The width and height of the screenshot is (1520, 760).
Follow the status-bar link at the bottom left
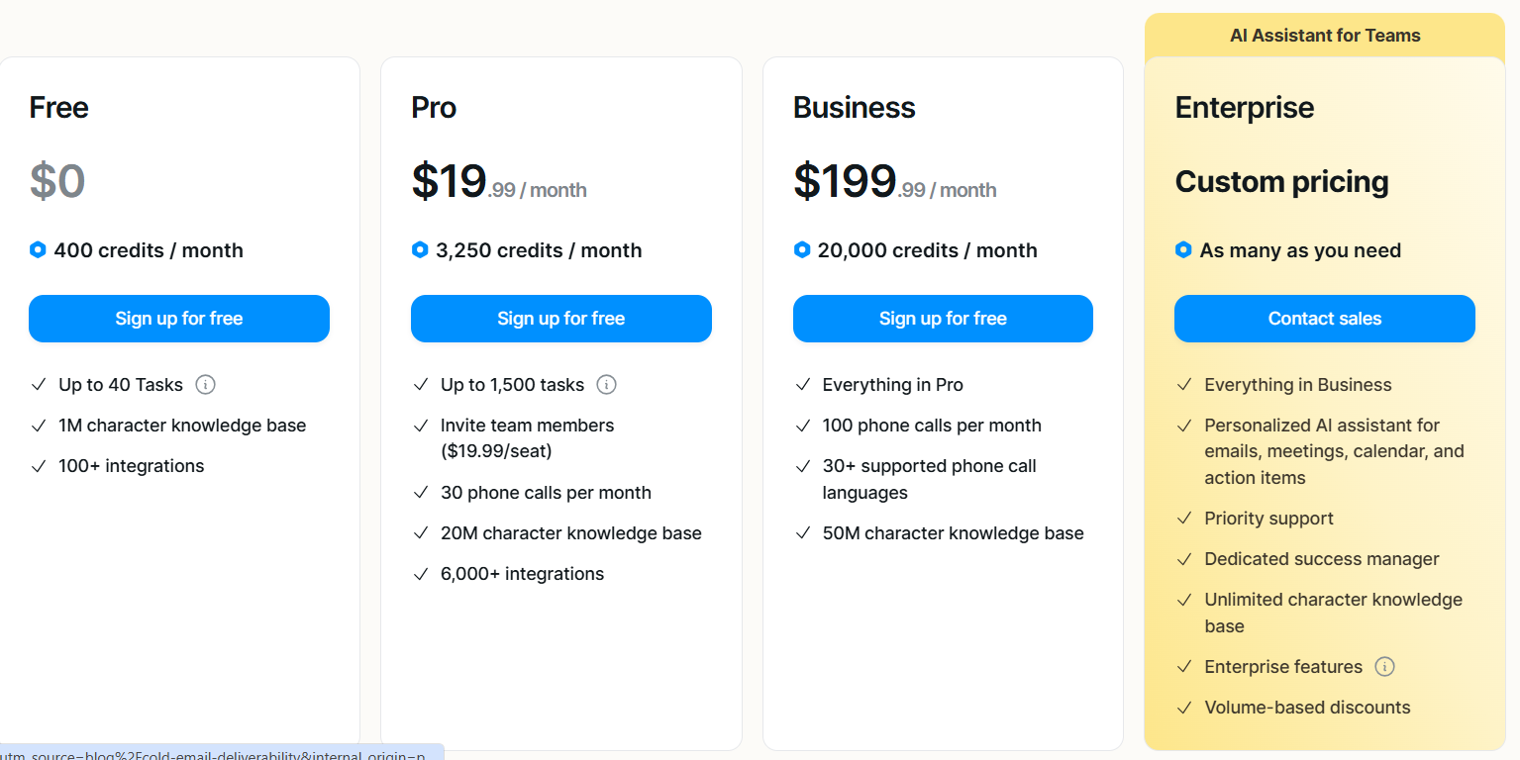click(218, 753)
